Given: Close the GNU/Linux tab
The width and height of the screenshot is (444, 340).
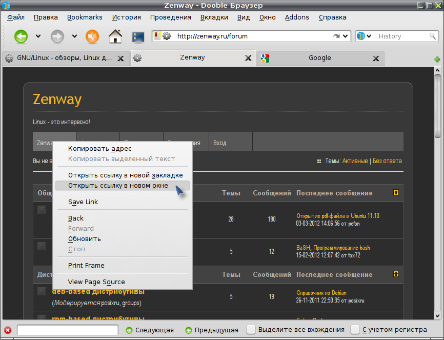Looking at the screenshot, I should click(120, 58).
